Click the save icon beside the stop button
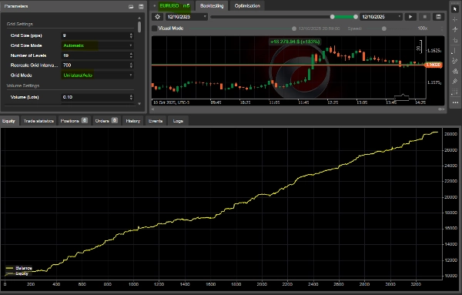Viewport: 462px width, 295px height. (x=438, y=17)
